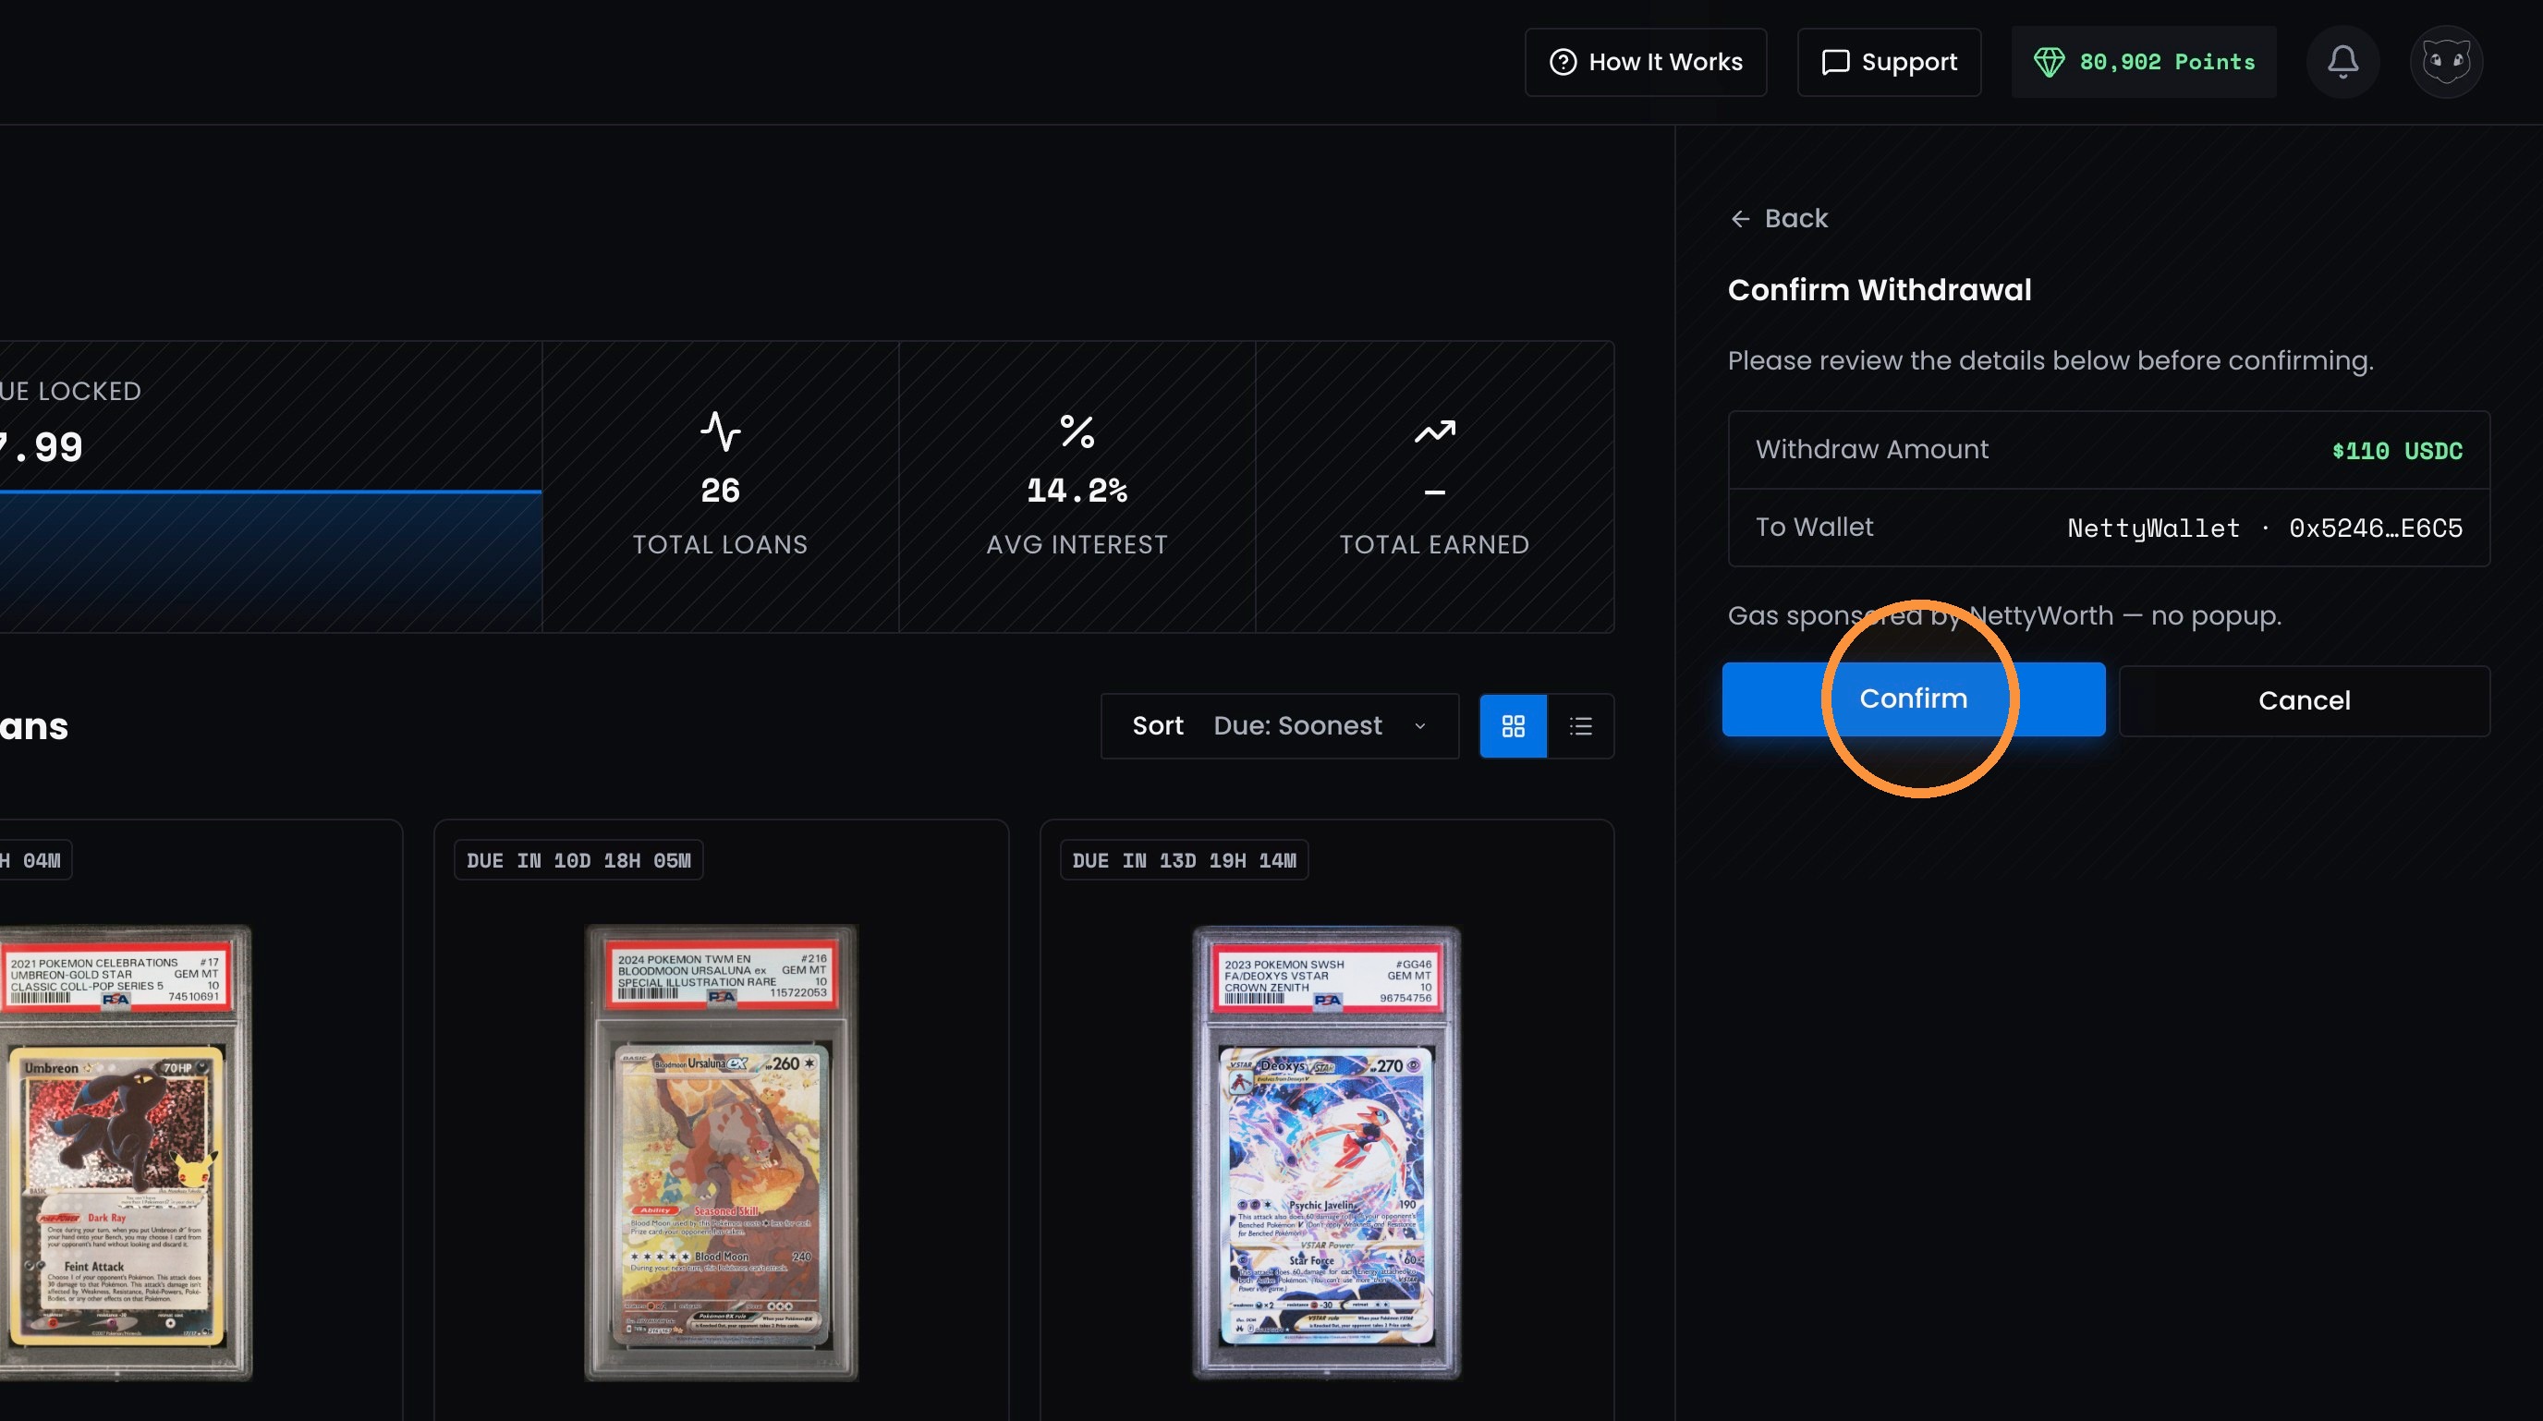Viewport: 2543px width, 1421px height.
Task: Open the Support chat
Action: point(1889,62)
